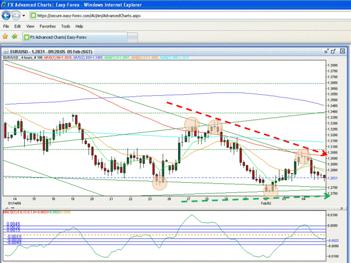Open the Tools menu
The image size is (351, 263).
pos(66,26)
